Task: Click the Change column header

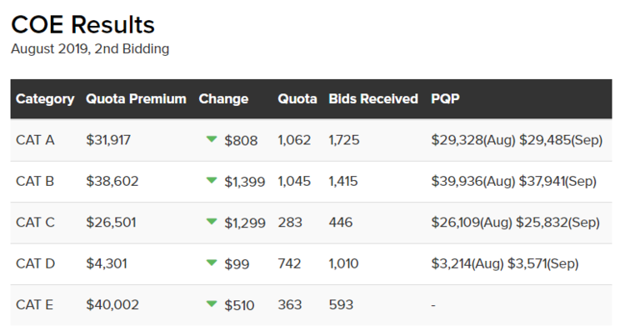Action: [223, 98]
